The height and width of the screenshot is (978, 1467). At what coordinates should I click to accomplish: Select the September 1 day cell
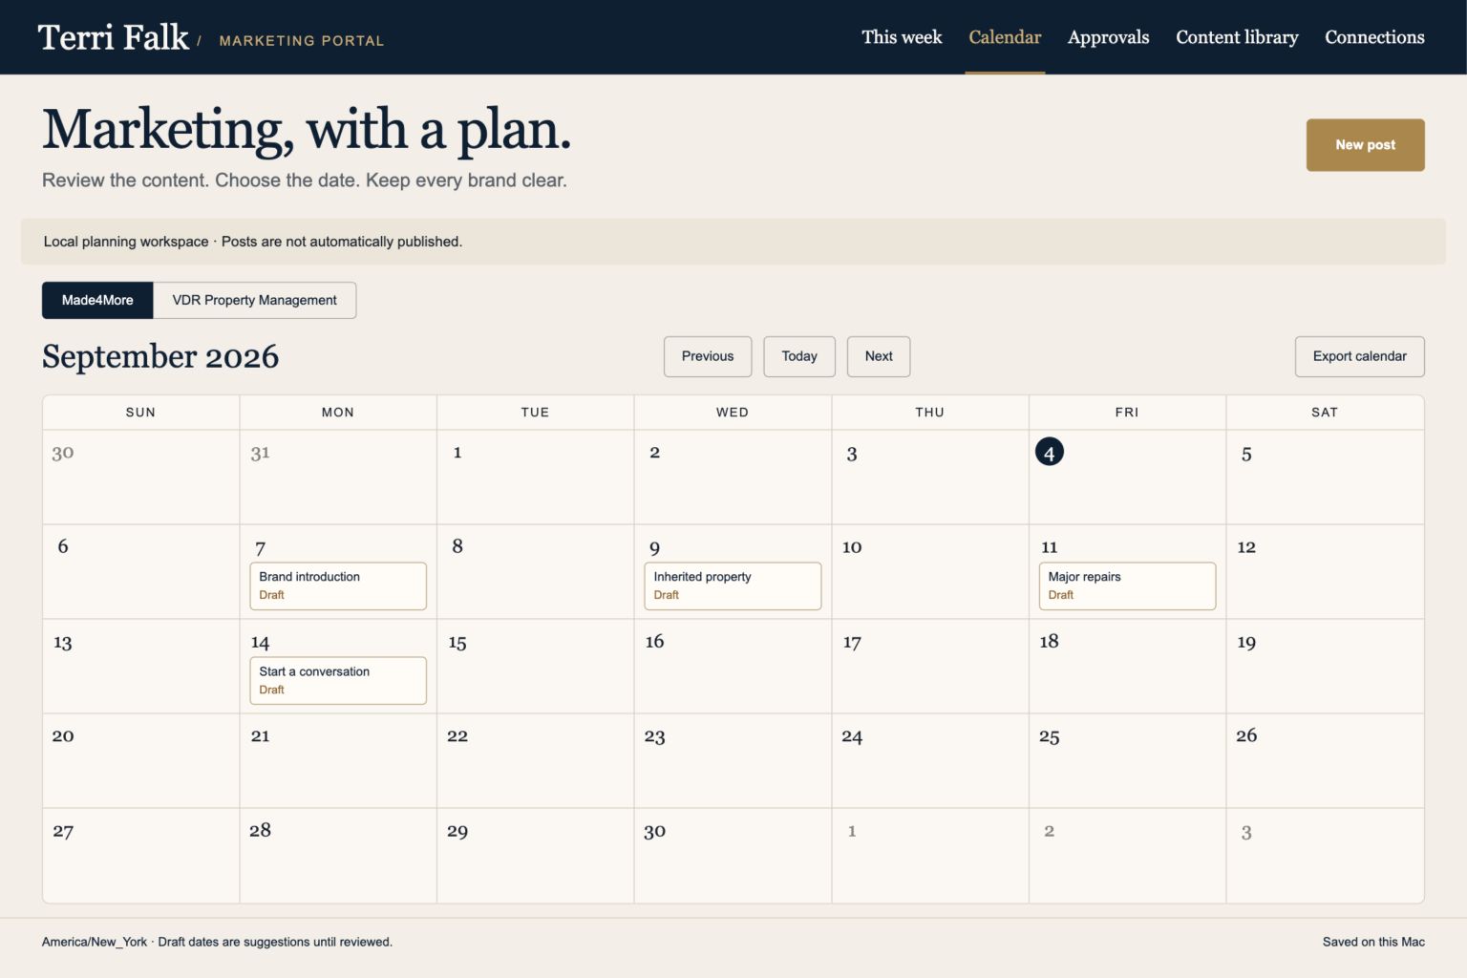[536, 477]
